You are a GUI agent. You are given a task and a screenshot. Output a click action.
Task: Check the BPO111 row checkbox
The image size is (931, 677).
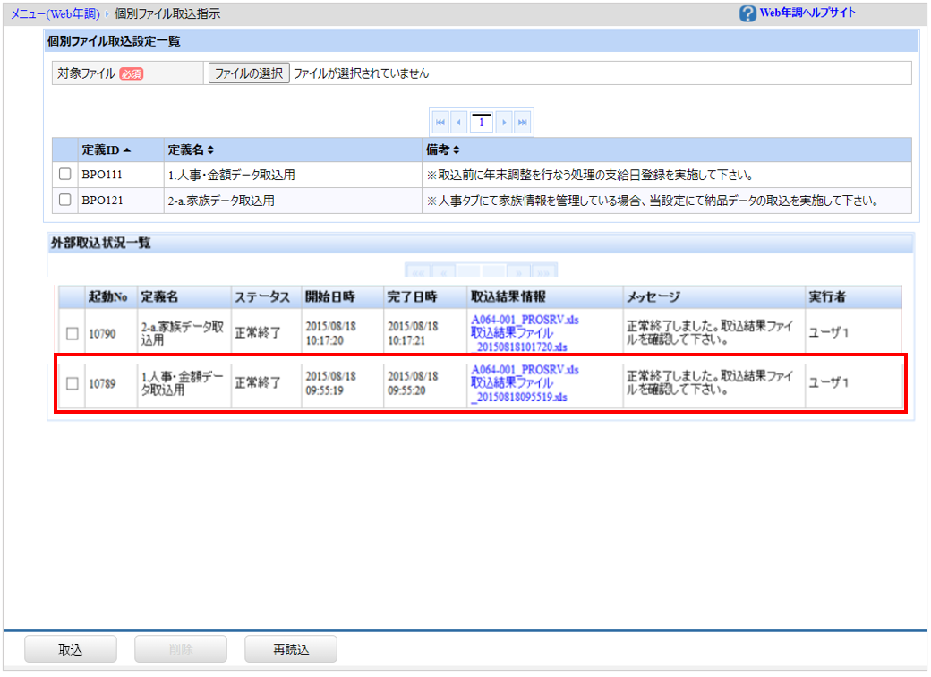tap(64, 174)
